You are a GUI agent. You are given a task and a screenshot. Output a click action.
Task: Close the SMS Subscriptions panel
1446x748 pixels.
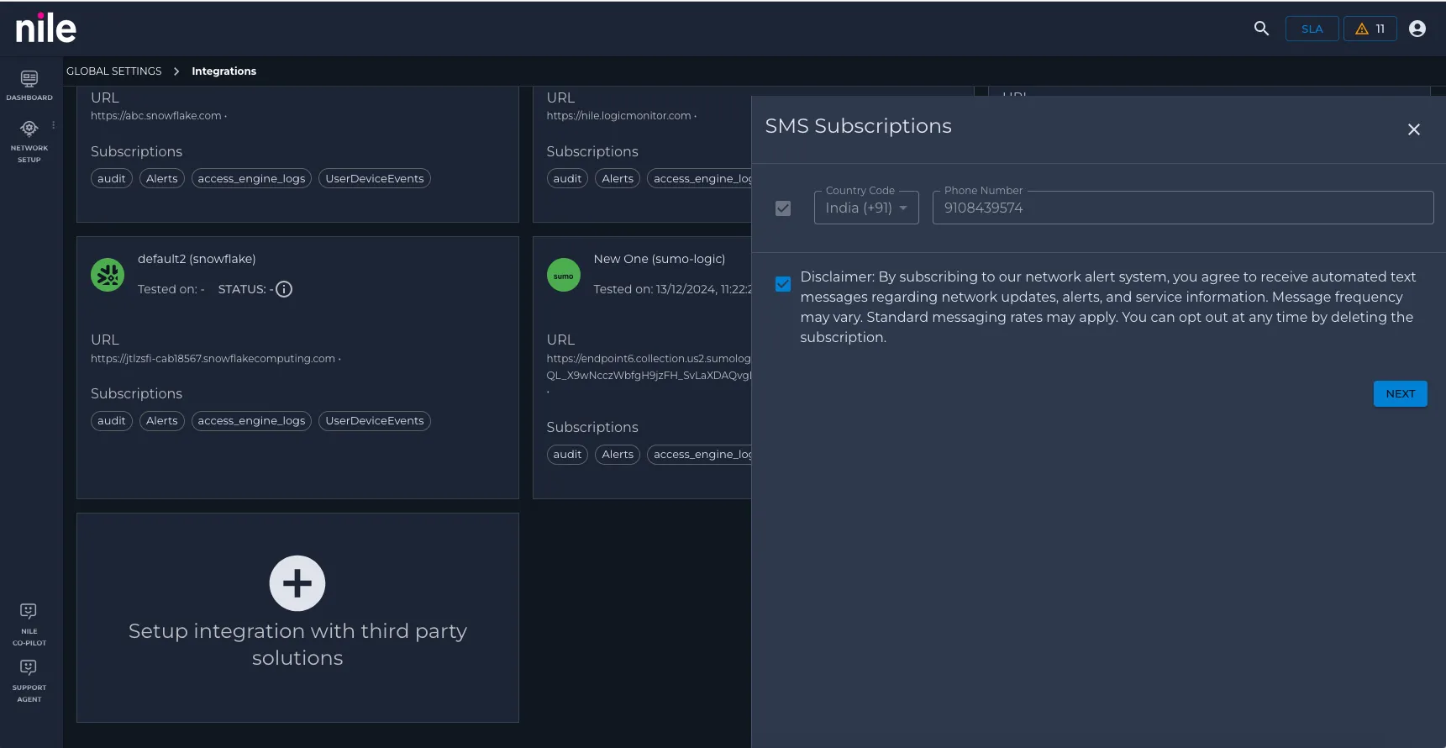pos(1414,129)
